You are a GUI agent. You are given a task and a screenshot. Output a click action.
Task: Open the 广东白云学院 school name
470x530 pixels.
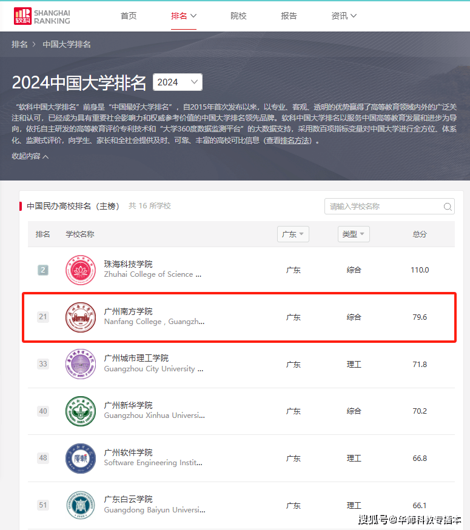point(128,499)
